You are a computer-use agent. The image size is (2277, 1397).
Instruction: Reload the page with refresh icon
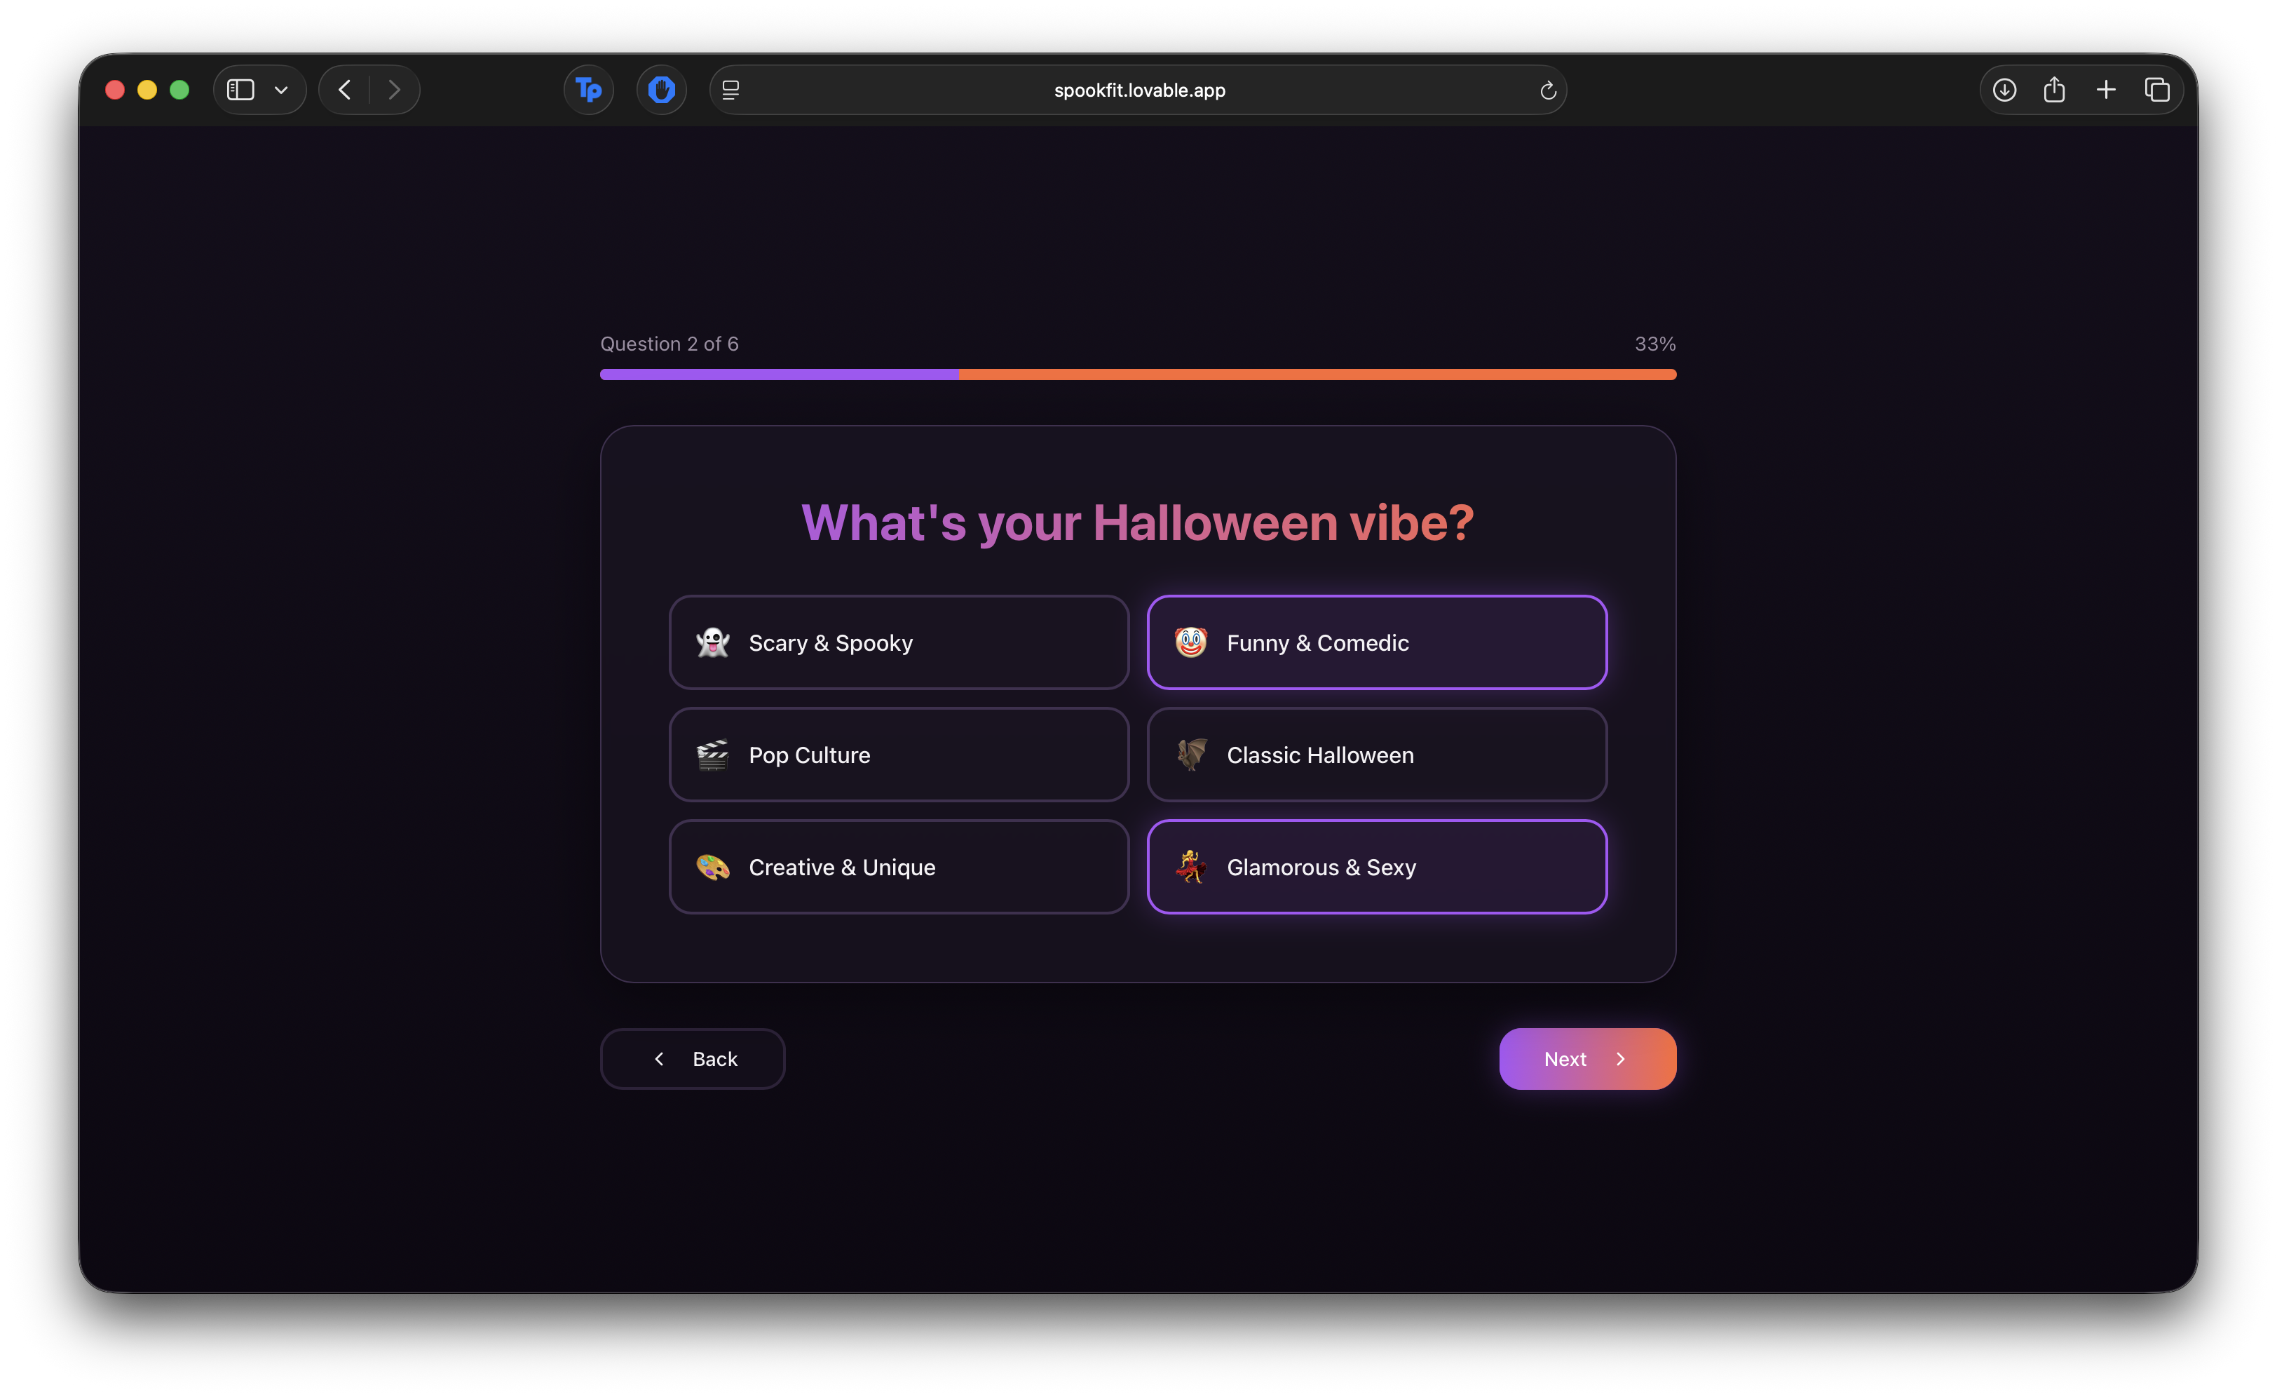pyautogui.click(x=1548, y=90)
